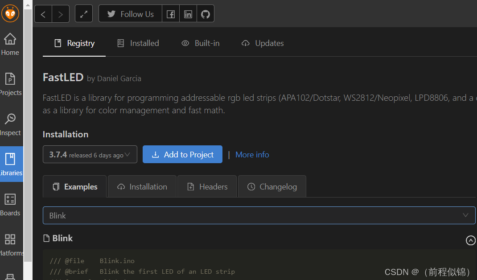Open the Inspect sidebar item
The width and height of the screenshot is (477, 280).
tap(10, 124)
